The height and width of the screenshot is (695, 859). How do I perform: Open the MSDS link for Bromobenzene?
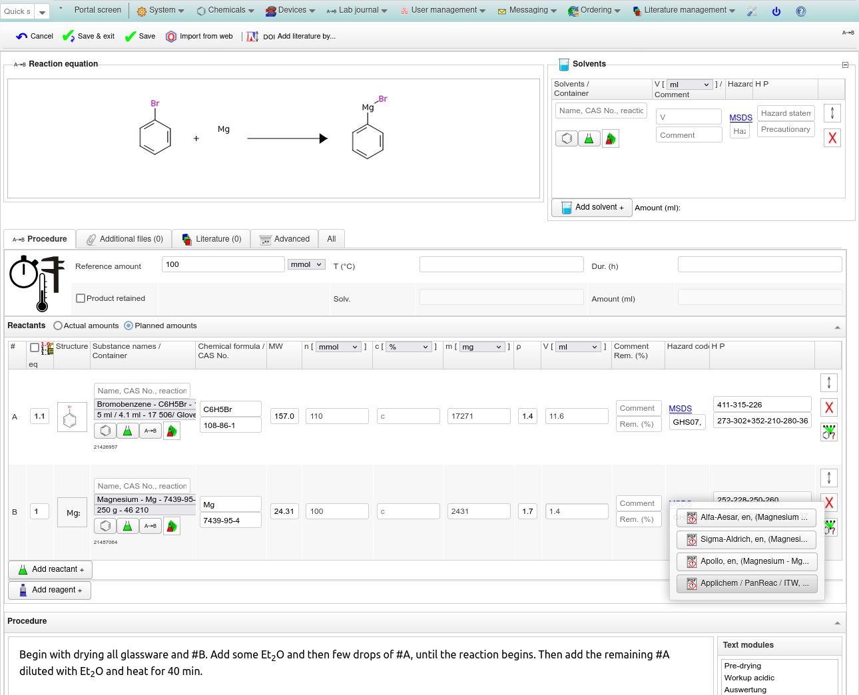click(x=680, y=409)
